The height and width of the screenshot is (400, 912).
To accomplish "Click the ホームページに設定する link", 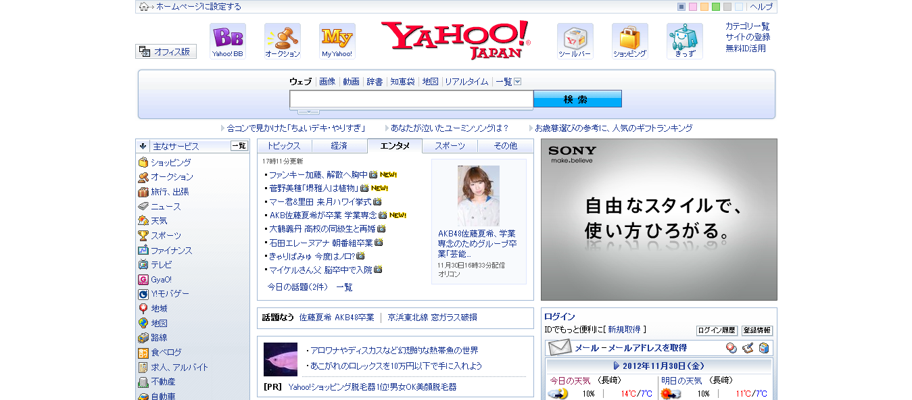I will point(199,7).
